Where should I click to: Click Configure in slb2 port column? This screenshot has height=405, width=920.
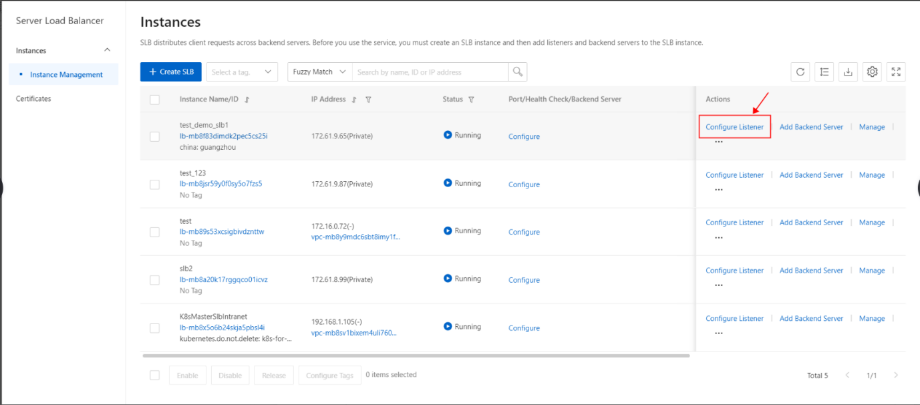(524, 280)
